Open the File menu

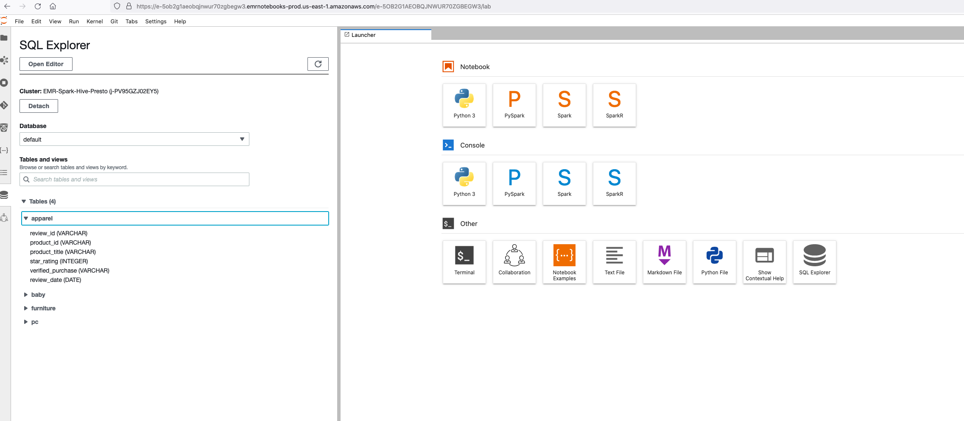(x=19, y=21)
